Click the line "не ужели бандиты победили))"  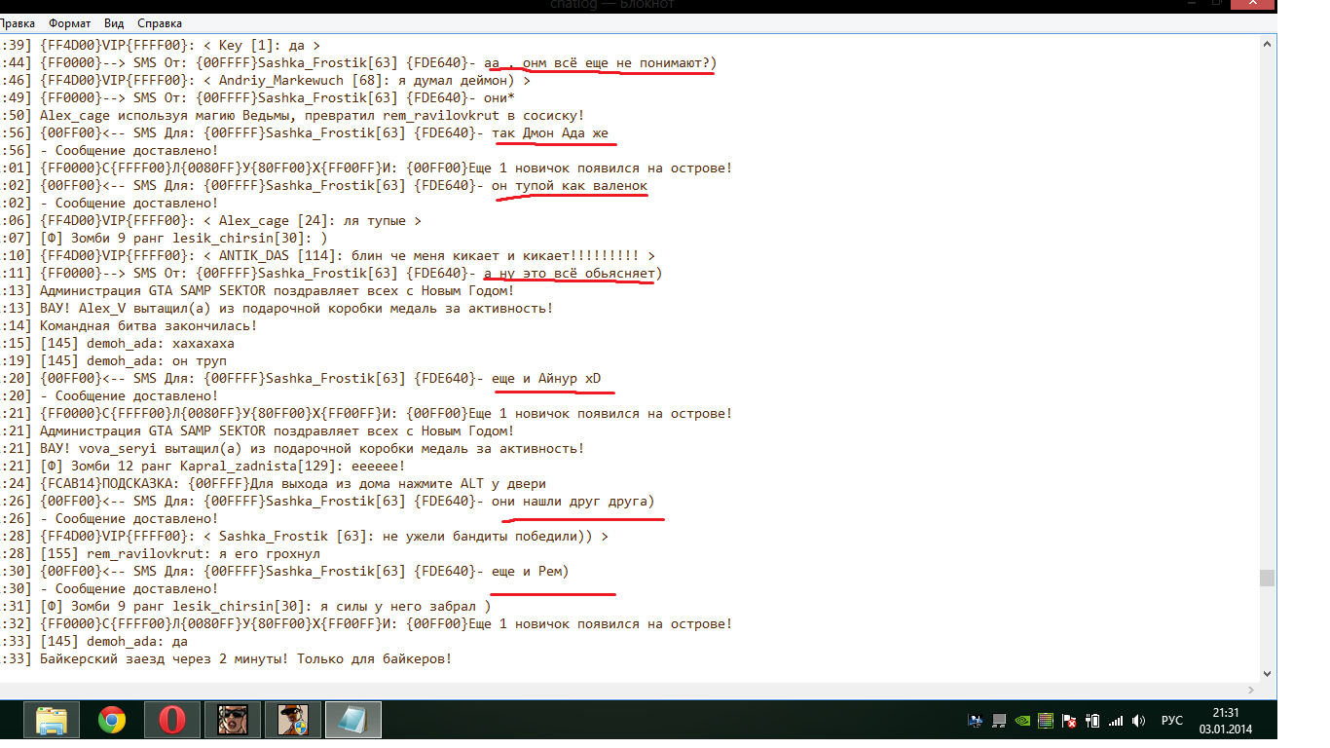305,536
